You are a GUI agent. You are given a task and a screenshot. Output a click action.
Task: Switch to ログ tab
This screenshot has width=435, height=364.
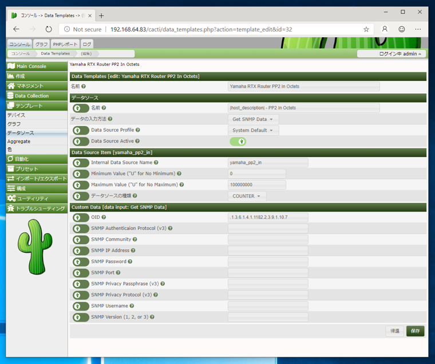[87, 44]
